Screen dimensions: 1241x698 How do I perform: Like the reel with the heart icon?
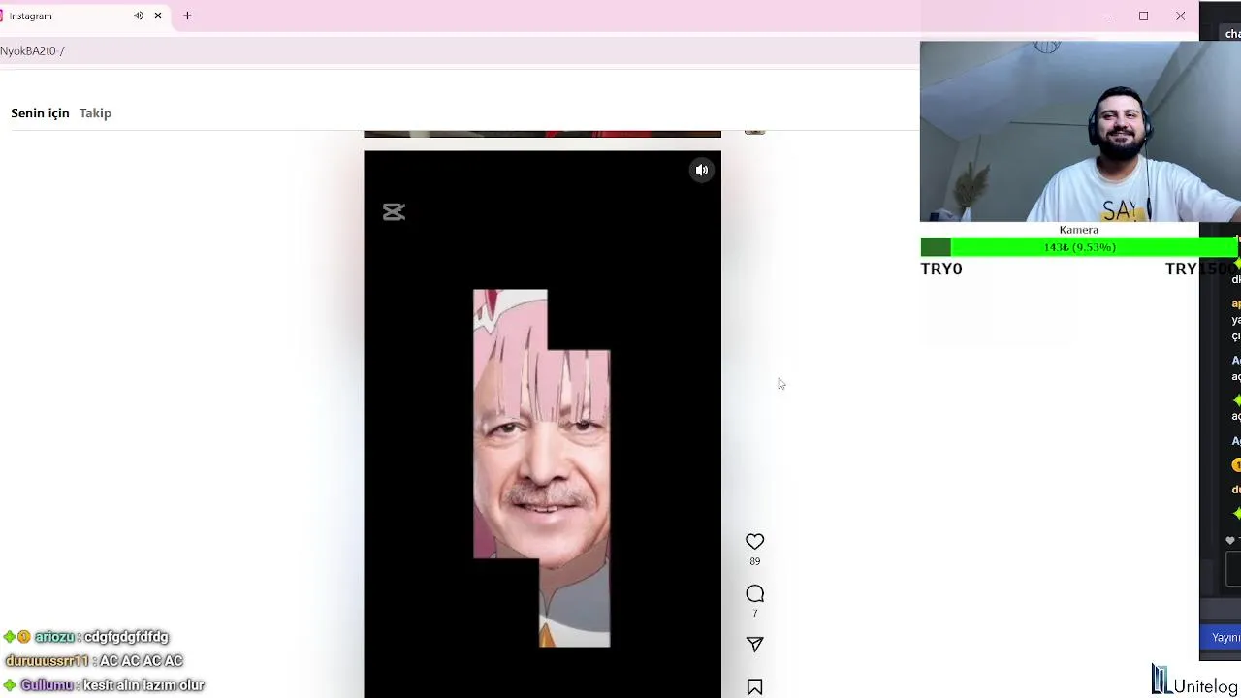pos(754,542)
